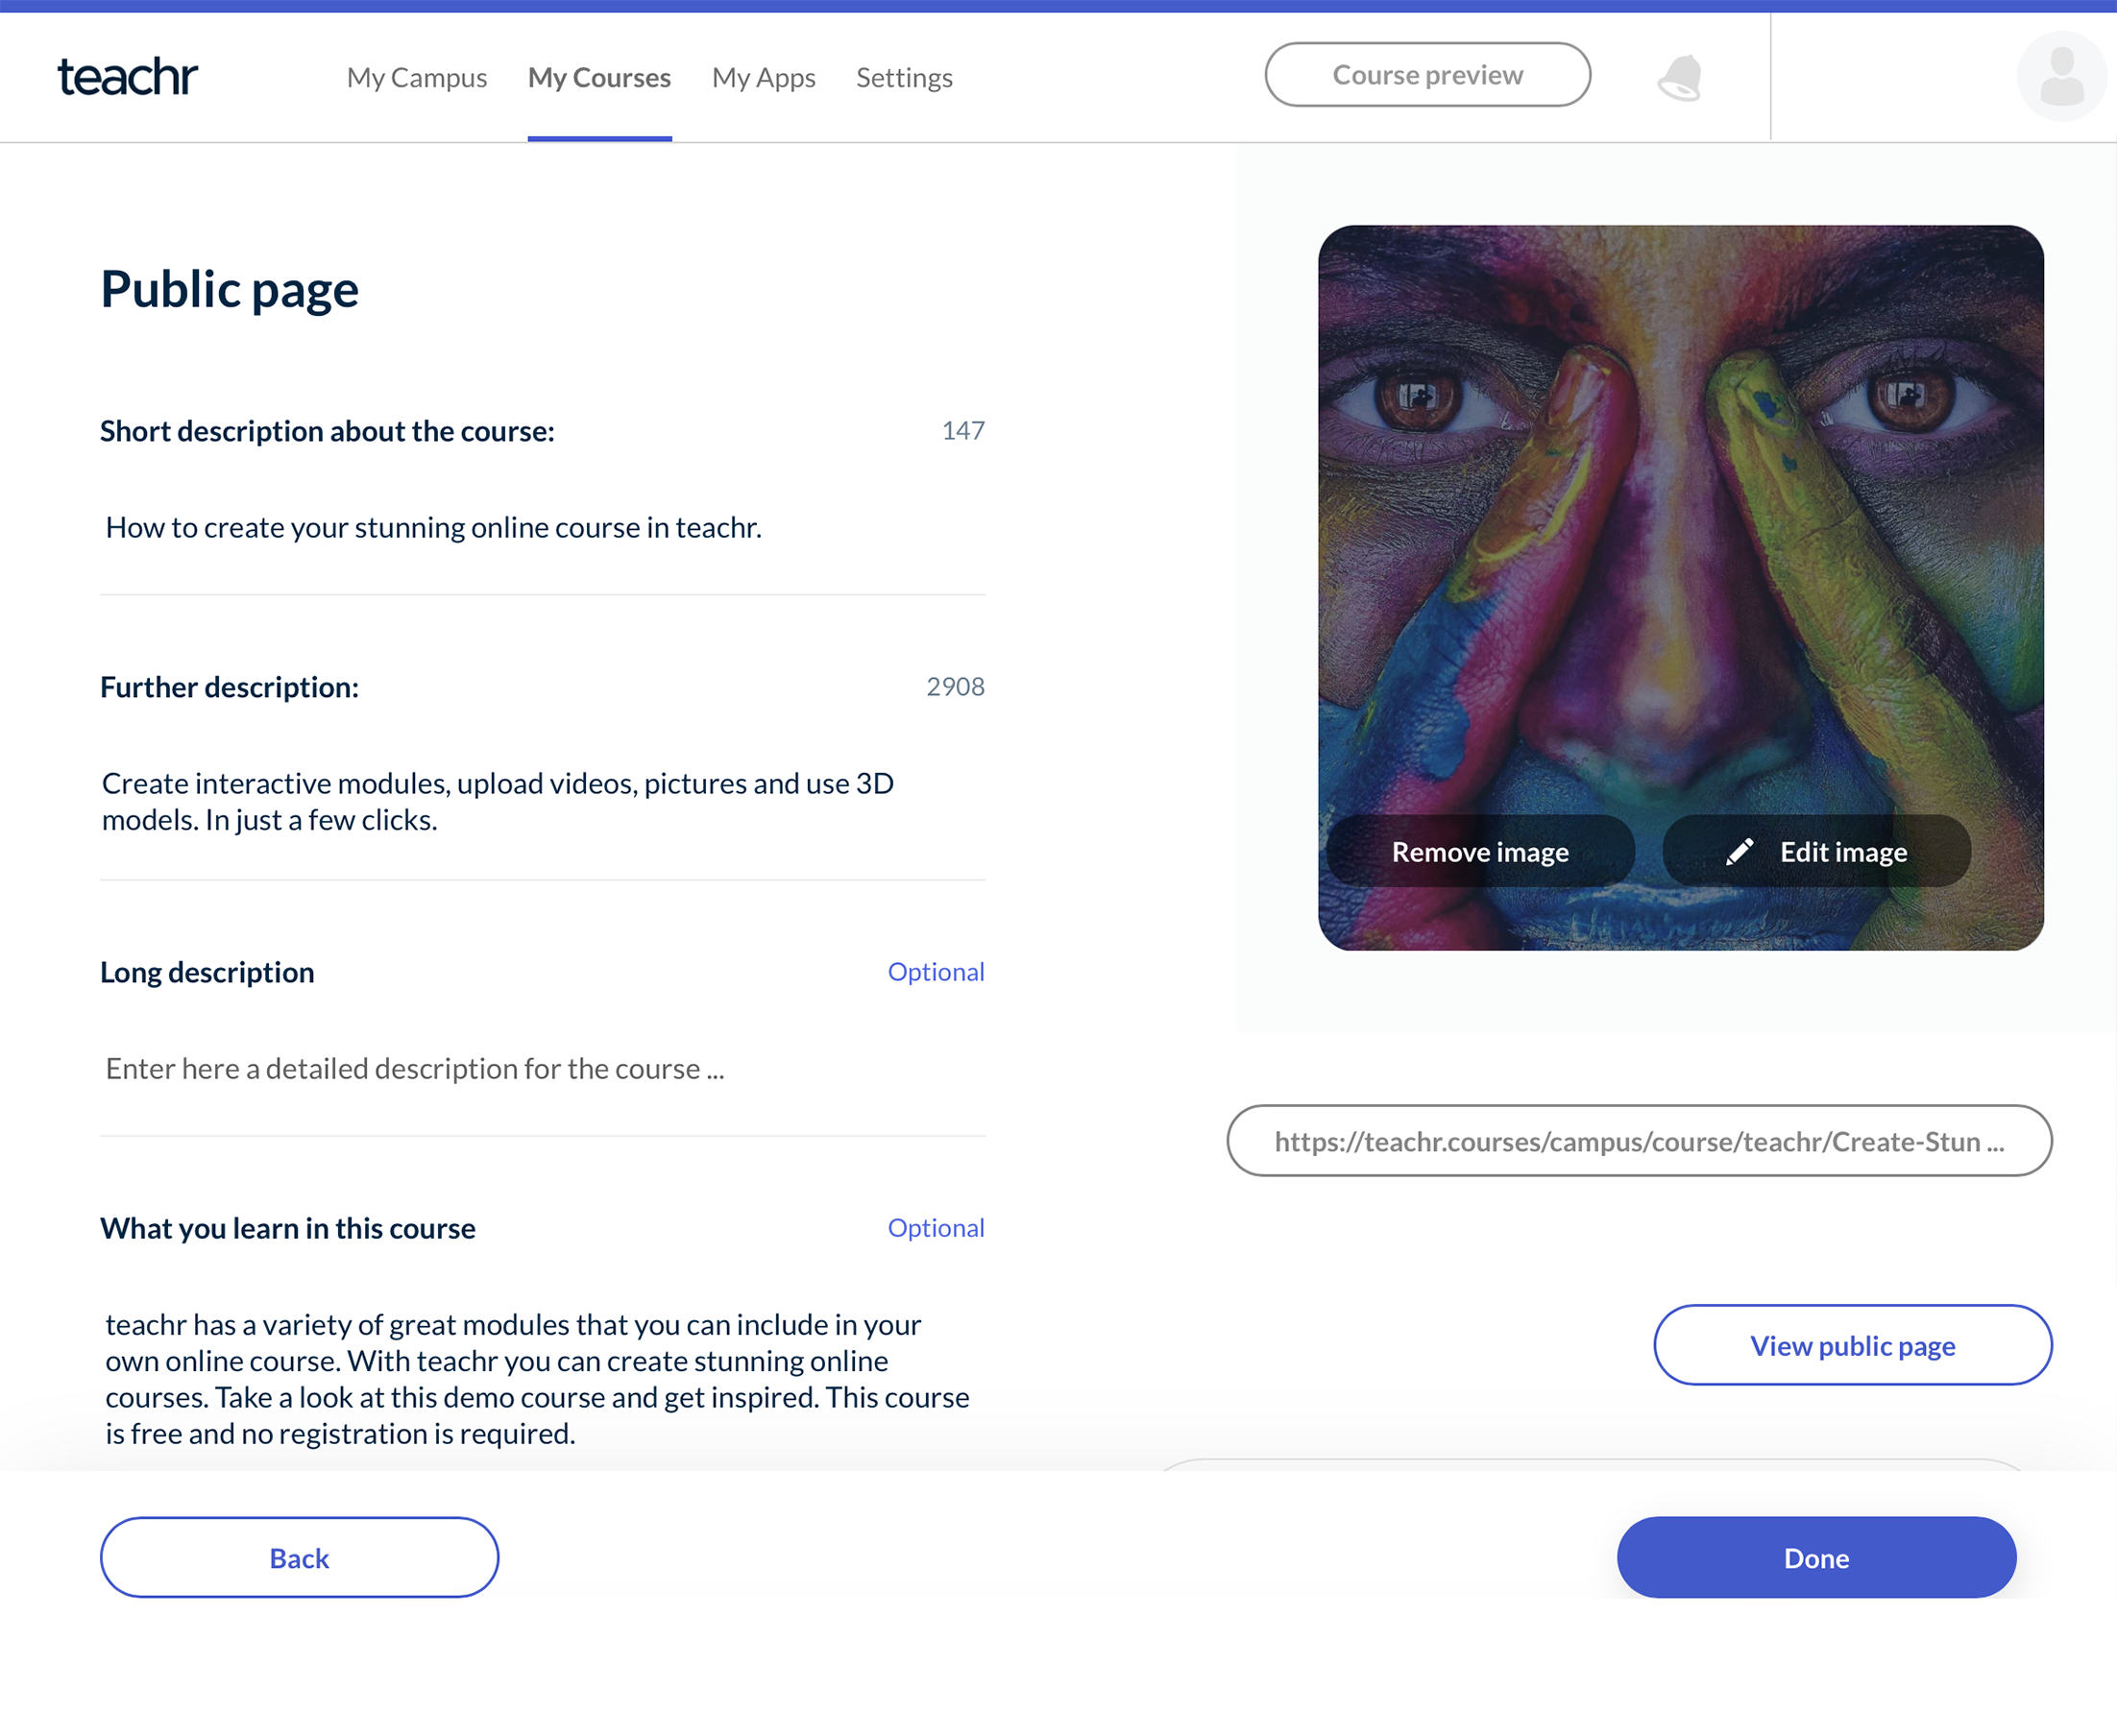Image resolution: width=2117 pixels, height=1736 pixels.
Task: Click the 'What you learn in this course' label
Action: (288, 1228)
